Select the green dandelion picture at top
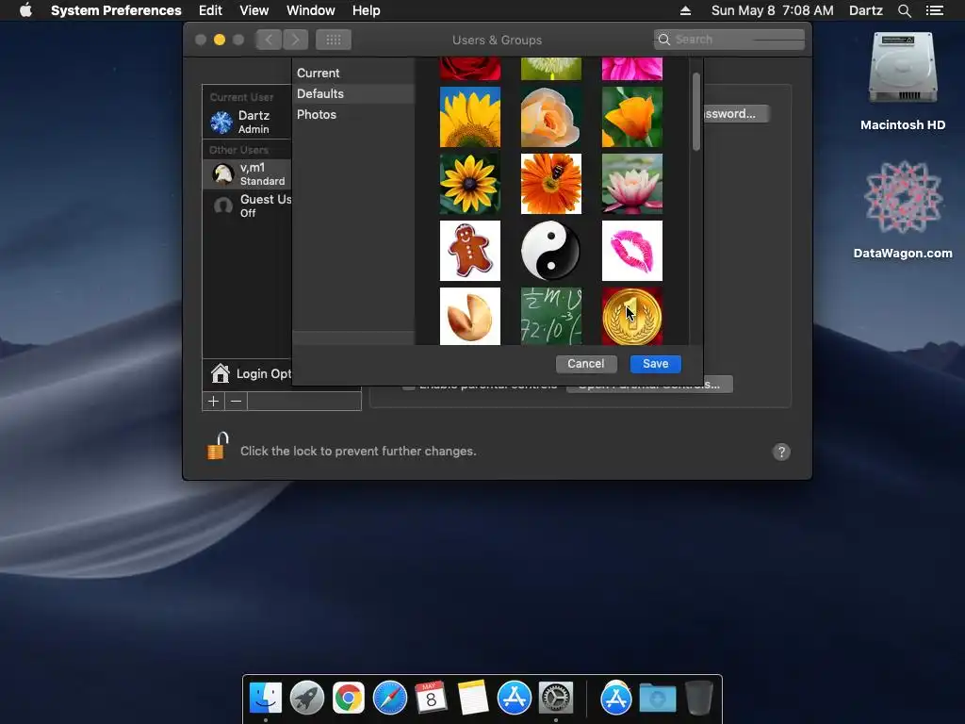The image size is (965, 724). (x=550, y=69)
